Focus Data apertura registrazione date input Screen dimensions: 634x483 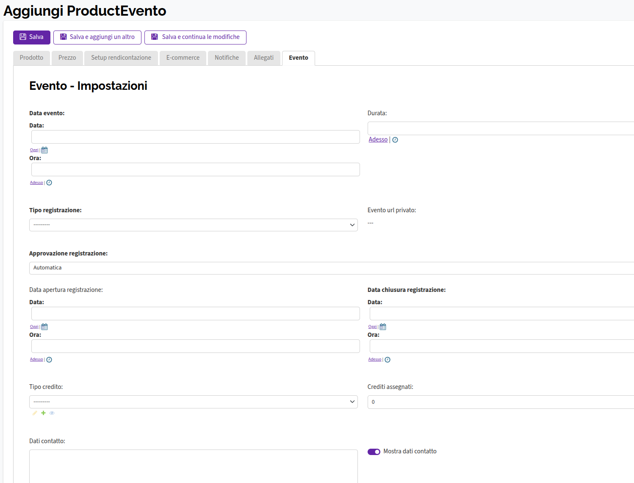tap(196, 314)
